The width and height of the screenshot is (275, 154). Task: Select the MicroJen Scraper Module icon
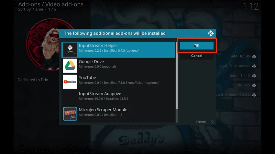pyautogui.click(x=70, y=114)
